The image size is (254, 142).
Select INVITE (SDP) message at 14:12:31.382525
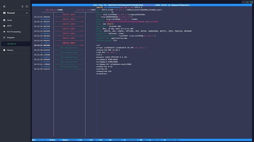pyautogui.click(x=69, y=15)
